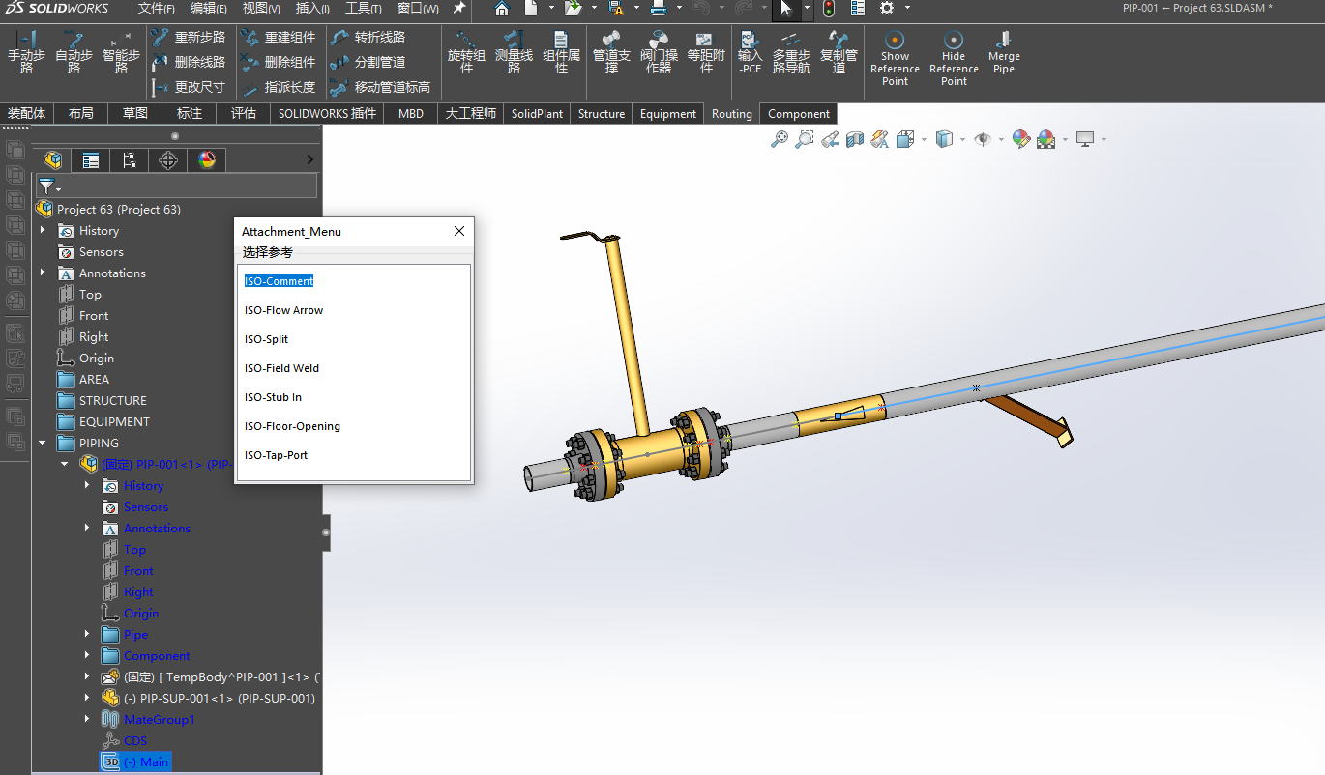
Task: Expand the History node under Project 63
Action: [x=43, y=230]
